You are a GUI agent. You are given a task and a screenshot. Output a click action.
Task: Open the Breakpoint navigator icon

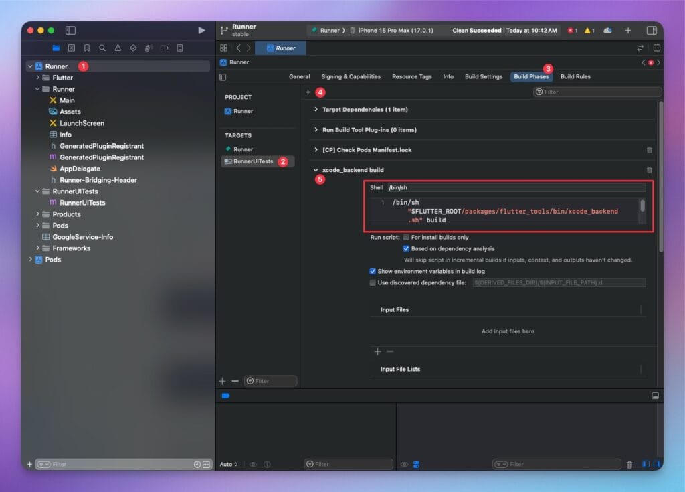coord(165,48)
